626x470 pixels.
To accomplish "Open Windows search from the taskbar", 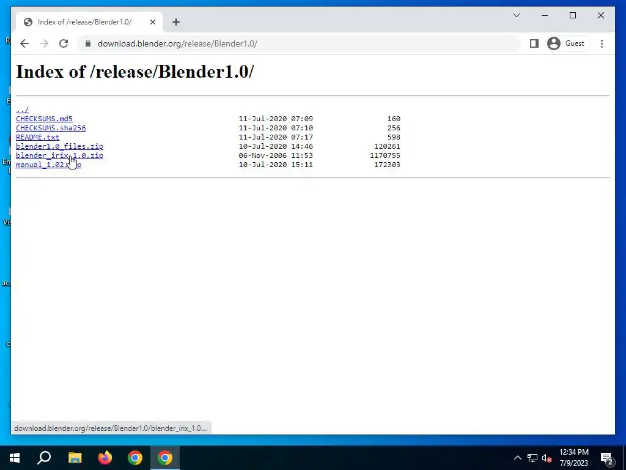I will (x=44, y=458).
